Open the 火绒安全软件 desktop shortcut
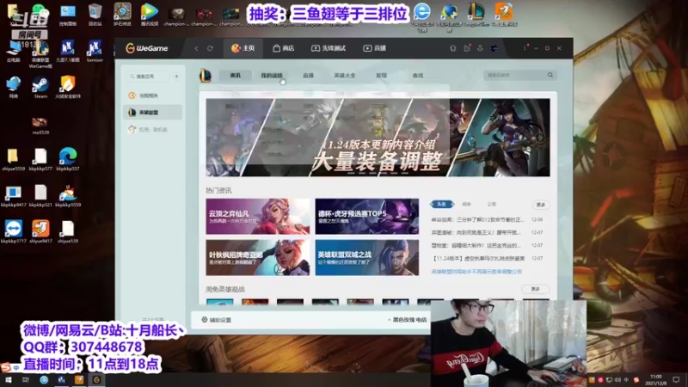Viewport: 688px width, 387px height. coord(68,88)
